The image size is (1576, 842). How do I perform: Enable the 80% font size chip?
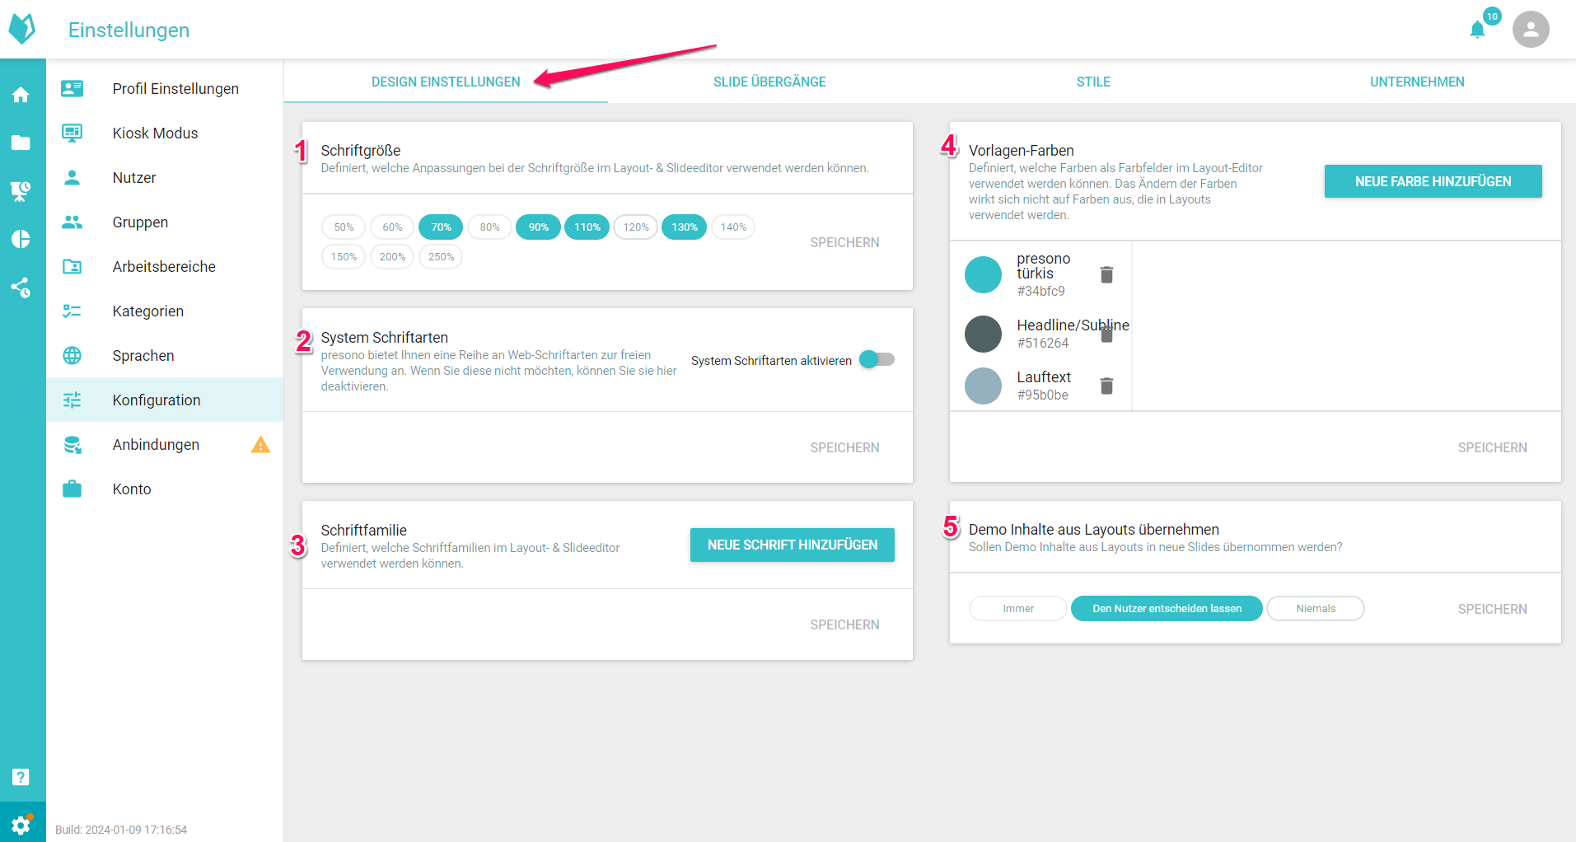(x=489, y=227)
